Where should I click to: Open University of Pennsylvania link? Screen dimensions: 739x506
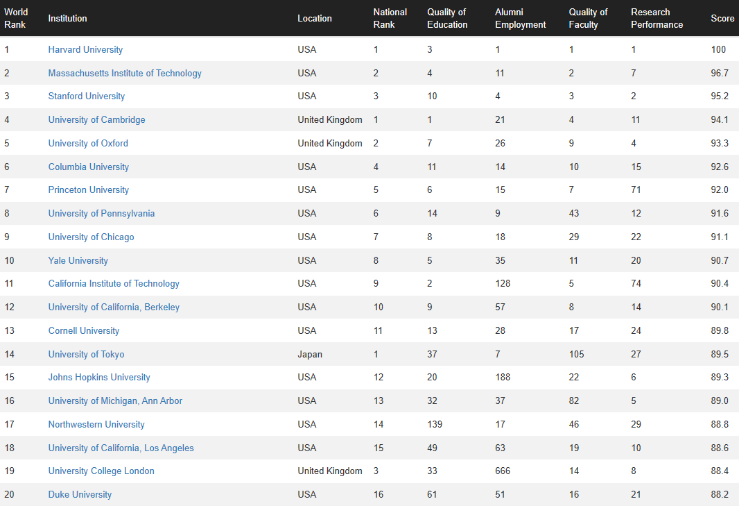tap(101, 213)
